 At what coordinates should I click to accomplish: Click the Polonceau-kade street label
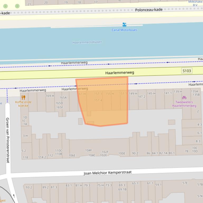tap(149, 10)
